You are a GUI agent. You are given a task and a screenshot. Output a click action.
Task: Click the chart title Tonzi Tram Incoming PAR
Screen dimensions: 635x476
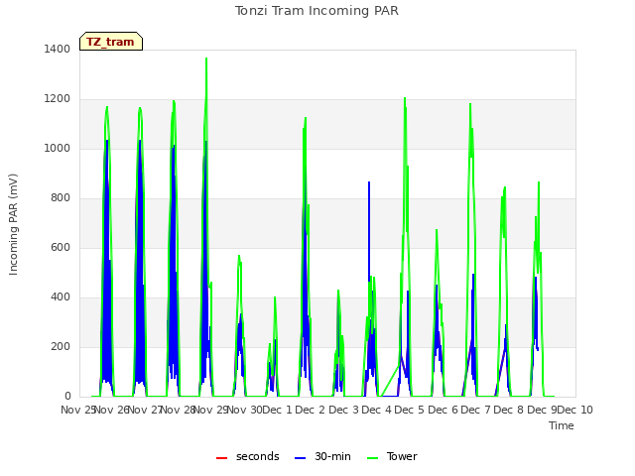point(317,11)
